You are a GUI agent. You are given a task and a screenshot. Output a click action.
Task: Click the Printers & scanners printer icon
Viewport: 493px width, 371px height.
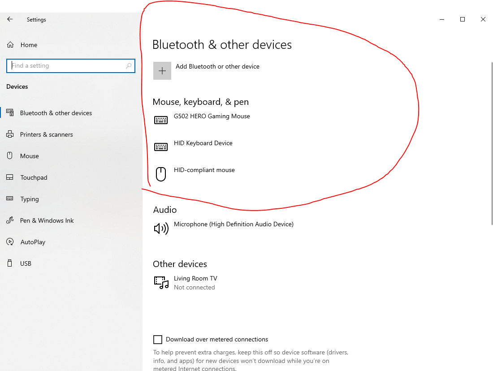click(10, 134)
